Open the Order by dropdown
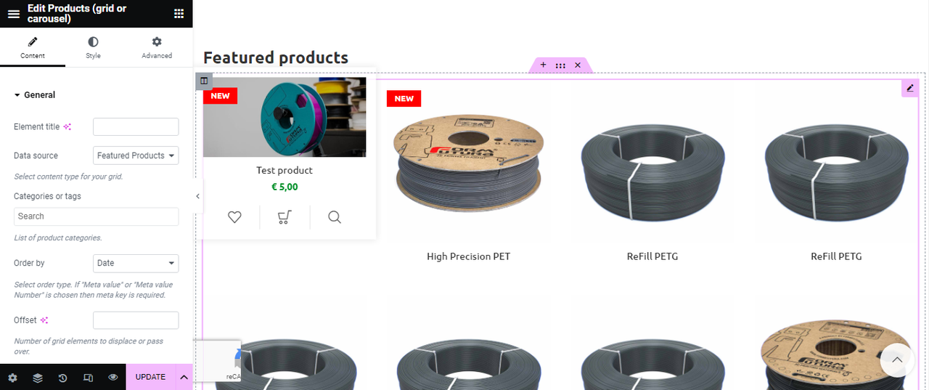 (136, 263)
